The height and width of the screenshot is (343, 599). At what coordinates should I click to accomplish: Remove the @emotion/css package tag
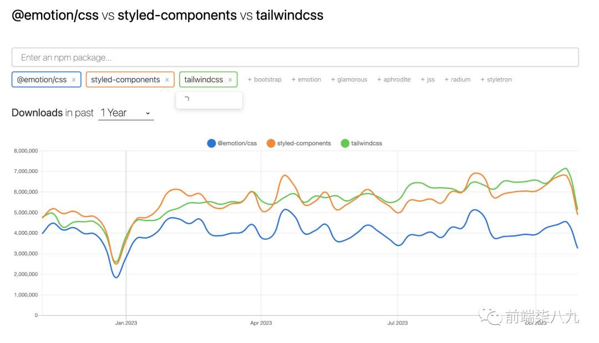(74, 80)
